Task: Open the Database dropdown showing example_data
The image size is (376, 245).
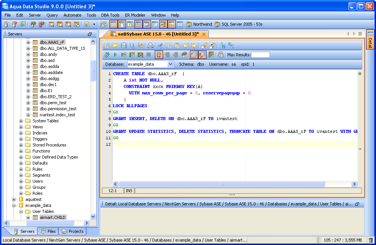Action: point(170,64)
